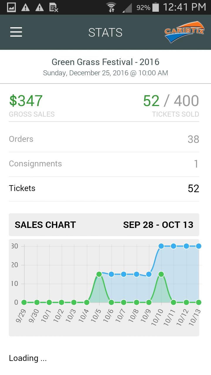Open the Sep 28 - Oct 13 date range
This screenshot has height=375, width=211.
point(158,225)
